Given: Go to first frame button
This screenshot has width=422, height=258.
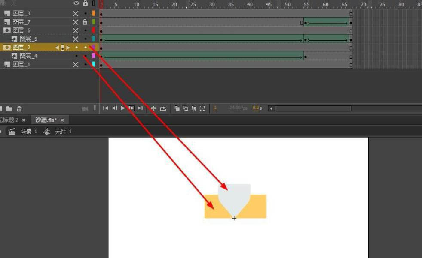Looking at the screenshot, I should [106, 108].
